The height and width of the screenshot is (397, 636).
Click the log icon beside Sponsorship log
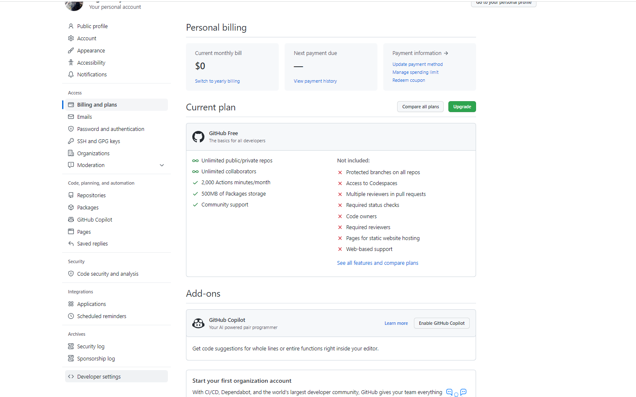[x=71, y=358]
